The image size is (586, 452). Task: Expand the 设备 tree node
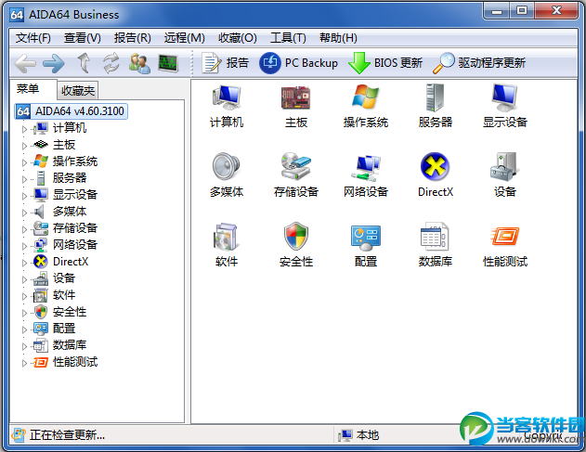coord(24,279)
